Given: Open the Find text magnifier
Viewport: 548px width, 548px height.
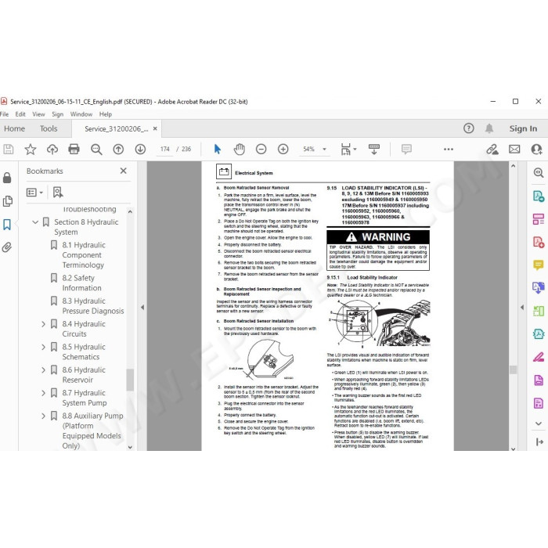Looking at the screenshot, I should tap(96, 150).
